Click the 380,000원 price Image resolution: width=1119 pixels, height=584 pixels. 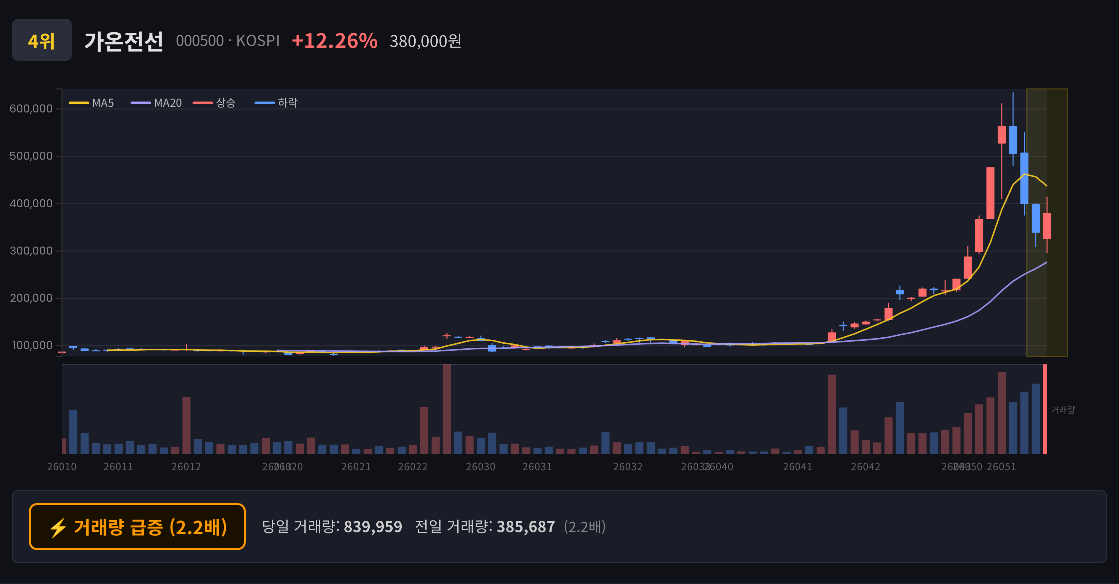point(425,41)
